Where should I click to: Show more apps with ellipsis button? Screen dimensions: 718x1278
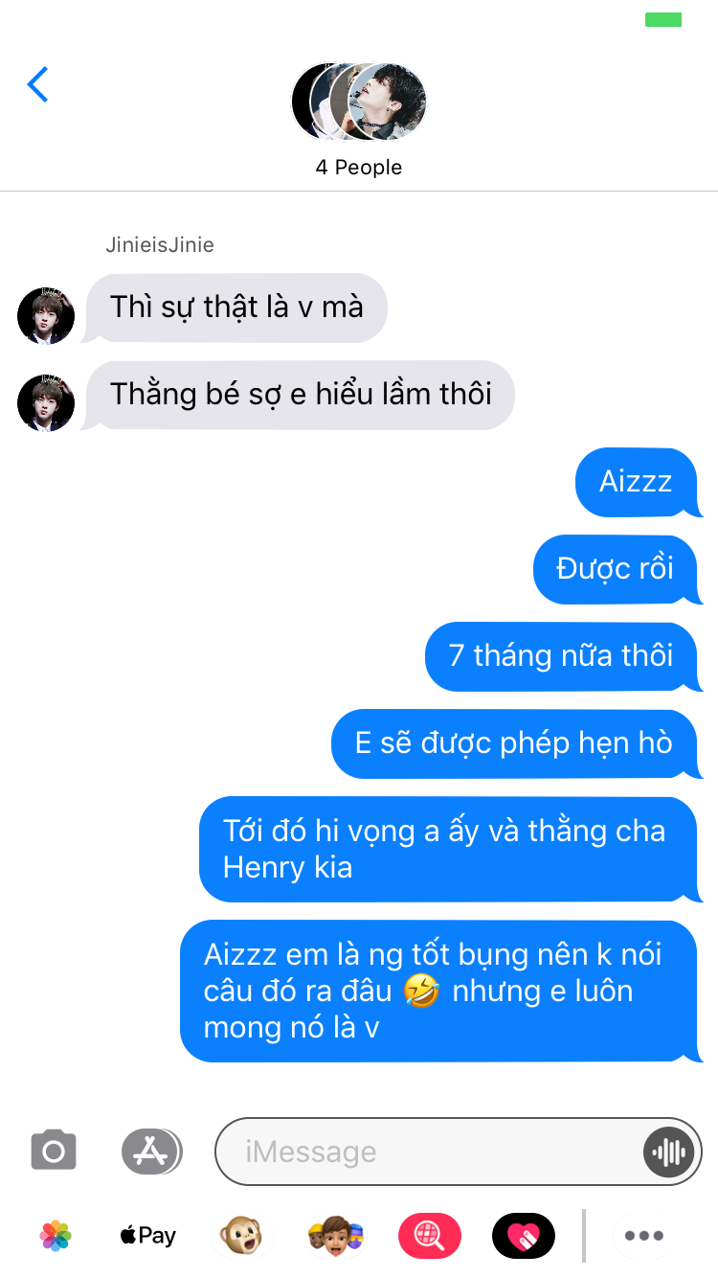[643, 1236]
